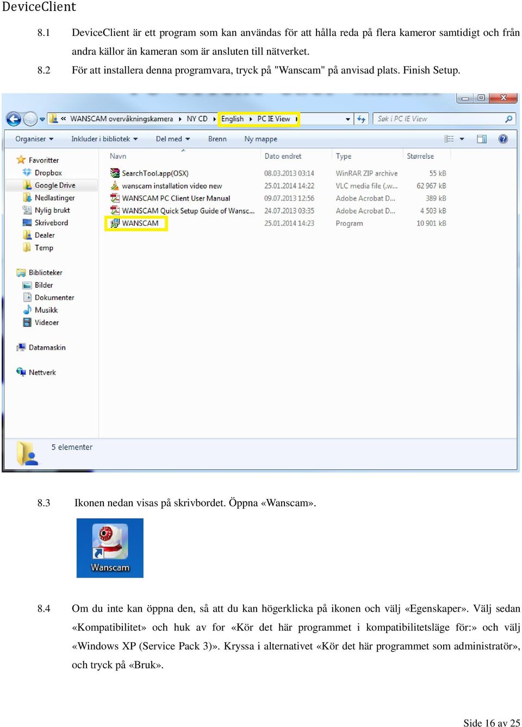Toggle the preview pane icon
This screenshot has width=522, height=727.
(482, 139)
